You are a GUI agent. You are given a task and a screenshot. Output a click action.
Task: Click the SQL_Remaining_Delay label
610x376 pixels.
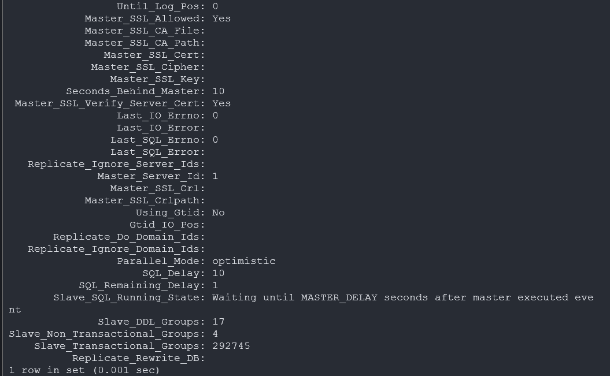tap(141, 285)
